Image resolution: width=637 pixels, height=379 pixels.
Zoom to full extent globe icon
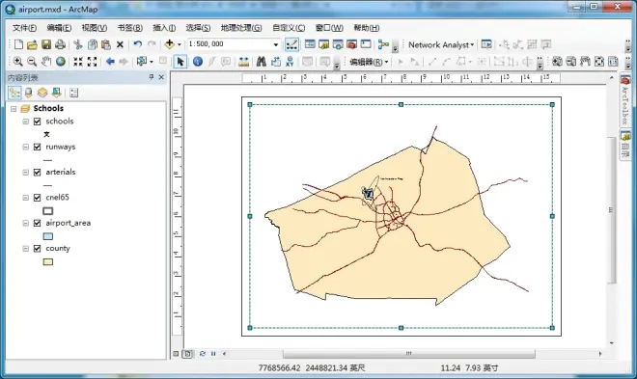(x=61, y=62)
